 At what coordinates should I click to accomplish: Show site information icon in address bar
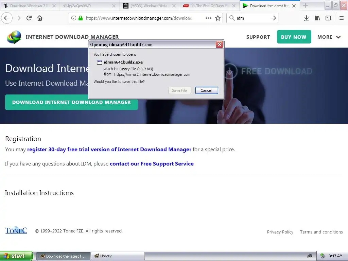(74, 18)
